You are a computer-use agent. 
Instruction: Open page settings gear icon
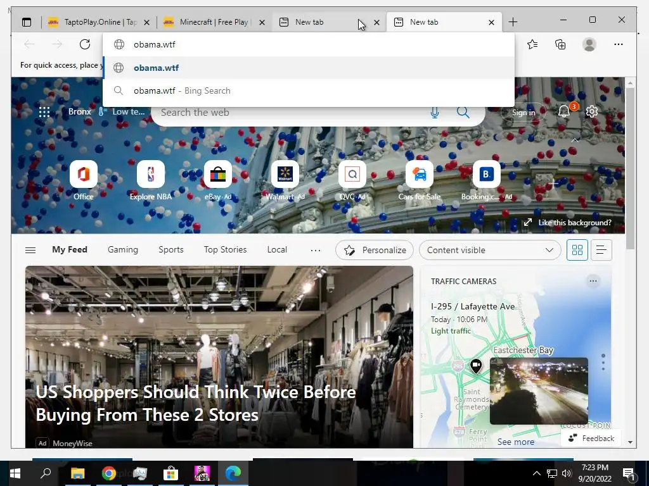coord(592,111)
